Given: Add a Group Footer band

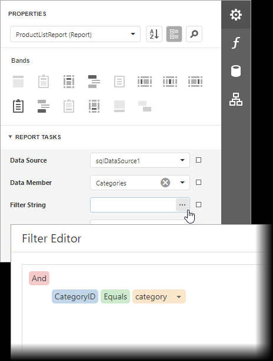Looking at the screenshot, I should [44, 106].
